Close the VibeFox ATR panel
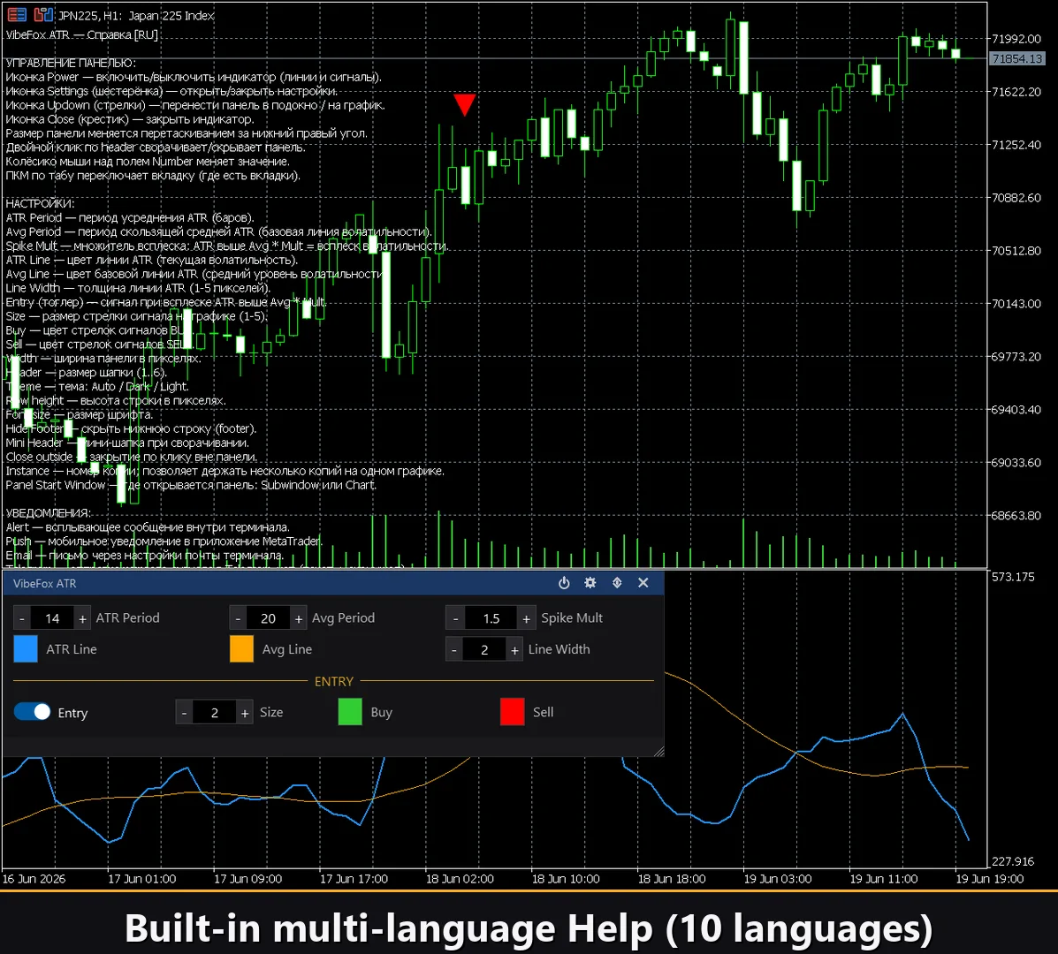1058x954 pixels. point(643,583)
